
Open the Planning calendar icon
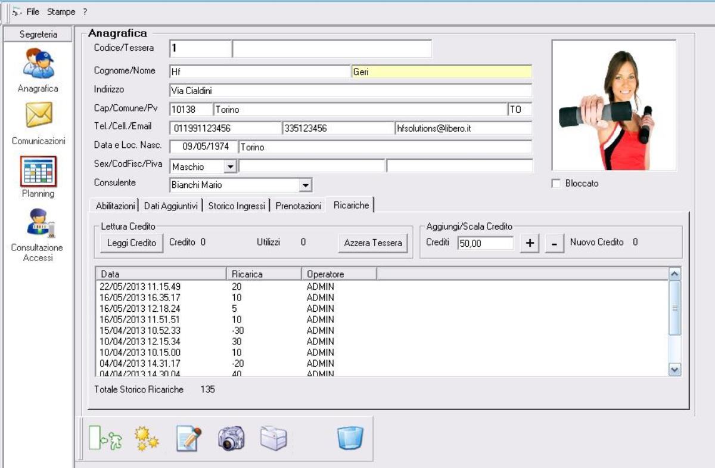tap(38, 171)
